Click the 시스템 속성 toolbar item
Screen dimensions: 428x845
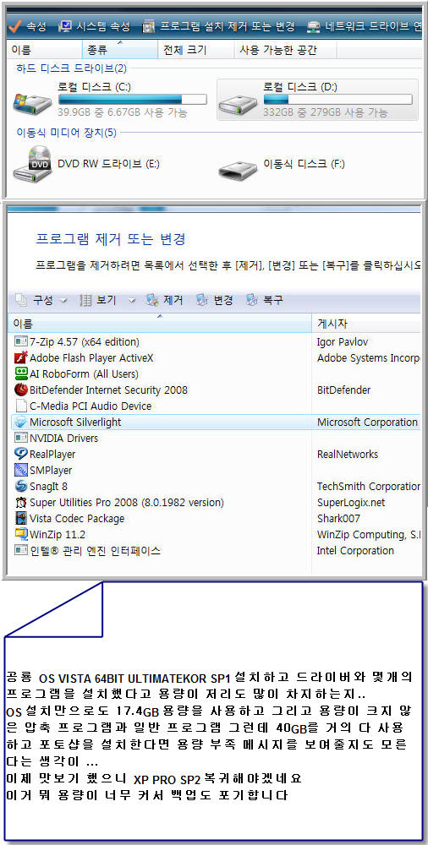(94, 26)
